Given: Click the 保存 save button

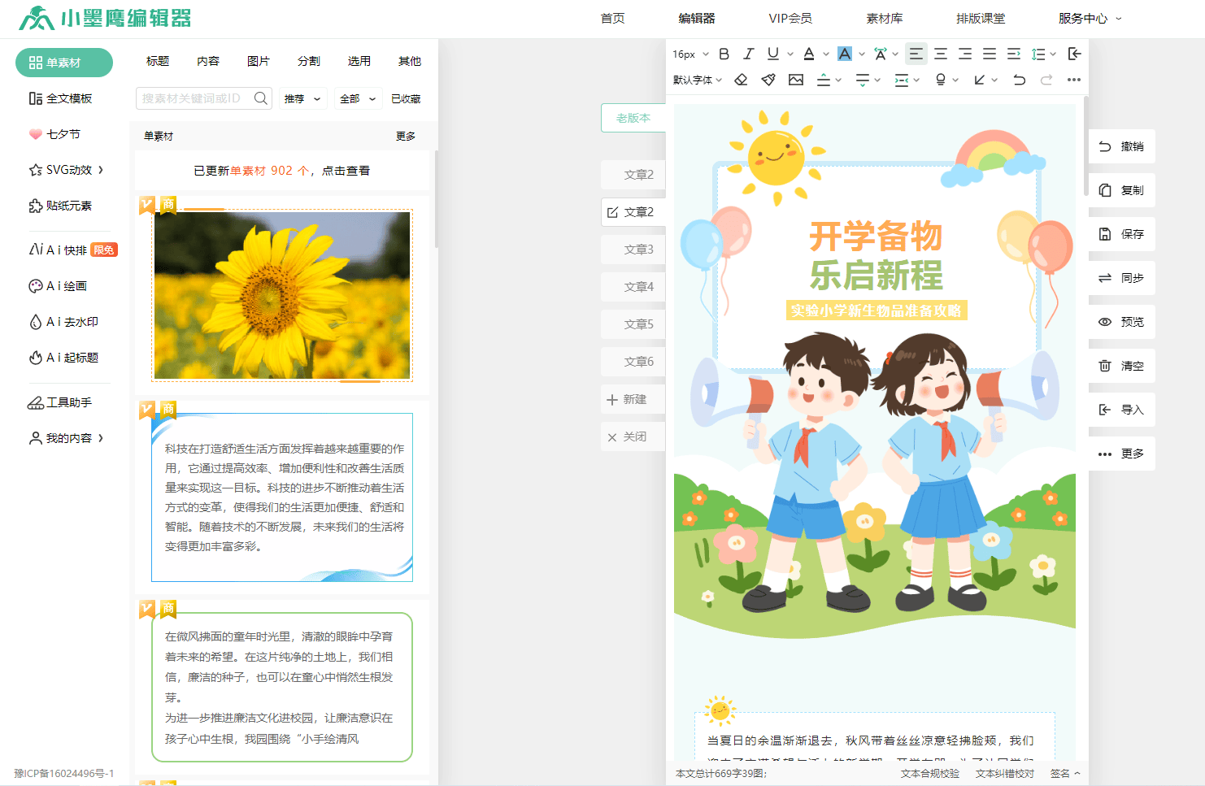Looking at the screenshot, I should (1121, 234).
